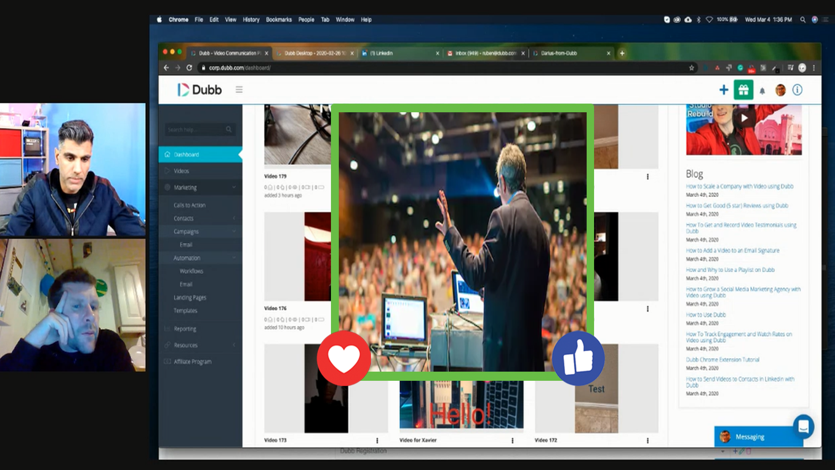This screenshot has height=470, width=835.
Task: Close the Dubb Video Communication tab
Action: click(x=267, y=53)
